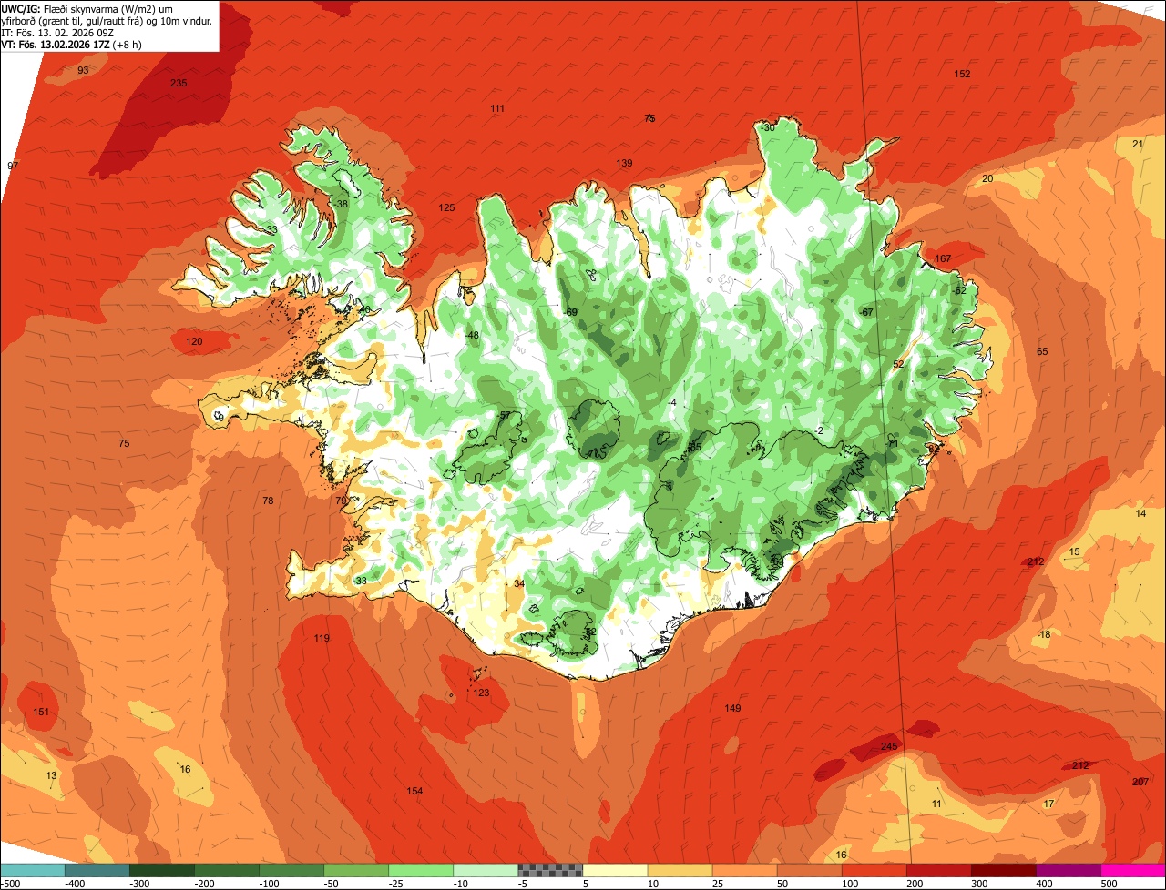This screenshot has height=890, width=1166.
Task: Click the map value '154' south of Iceland
Action: click(x=414, y=792)
